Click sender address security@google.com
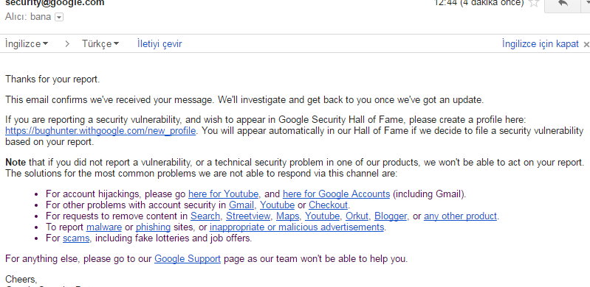The height and width of the screenshot is (287, 590). coord(55,3)
